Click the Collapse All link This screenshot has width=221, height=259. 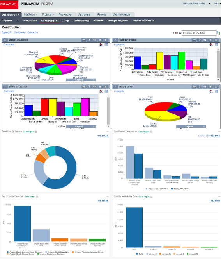coord(19,32)
